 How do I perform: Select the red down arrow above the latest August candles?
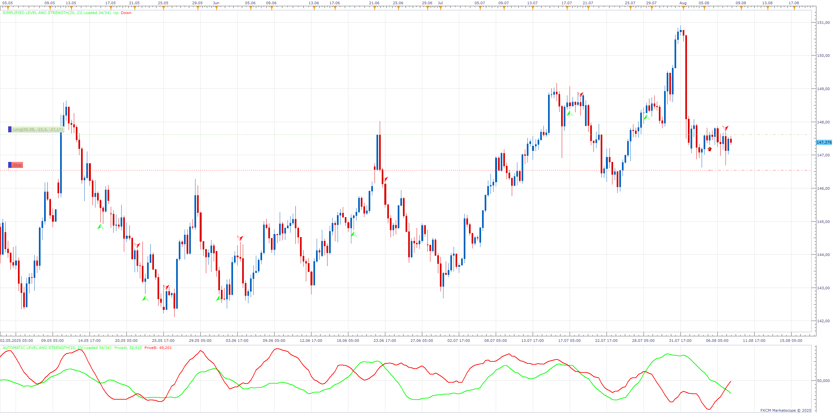[x=725, y=128]
